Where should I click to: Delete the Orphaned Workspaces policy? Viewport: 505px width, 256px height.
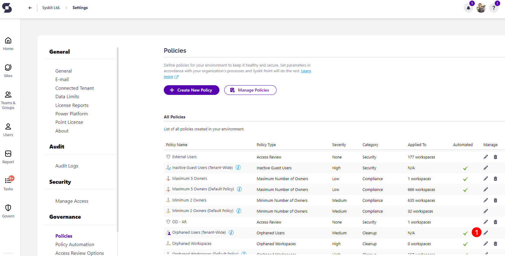click(x=495, y=244)
